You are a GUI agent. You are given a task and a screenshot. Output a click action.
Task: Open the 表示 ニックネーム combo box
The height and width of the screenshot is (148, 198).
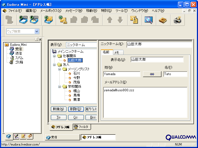click(x=81, y=45)
